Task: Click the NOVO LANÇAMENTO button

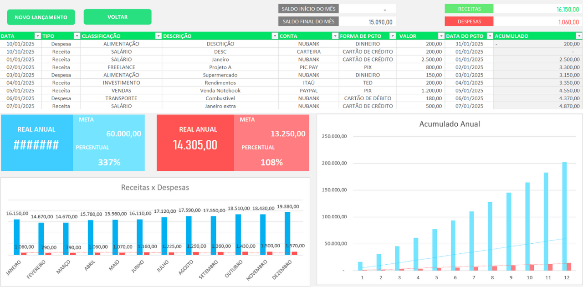Action: click(41, 17)
